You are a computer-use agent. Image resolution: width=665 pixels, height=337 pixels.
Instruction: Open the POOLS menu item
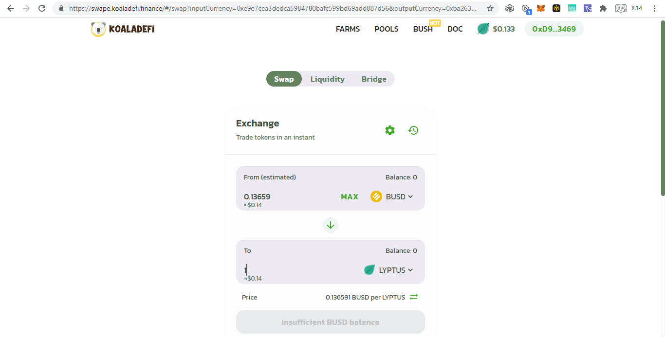click(x=387, y=29)
